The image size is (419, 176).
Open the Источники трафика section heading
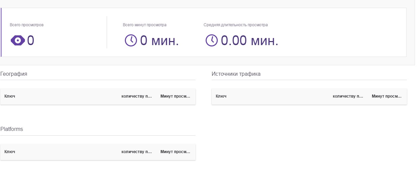pos(236,74)
